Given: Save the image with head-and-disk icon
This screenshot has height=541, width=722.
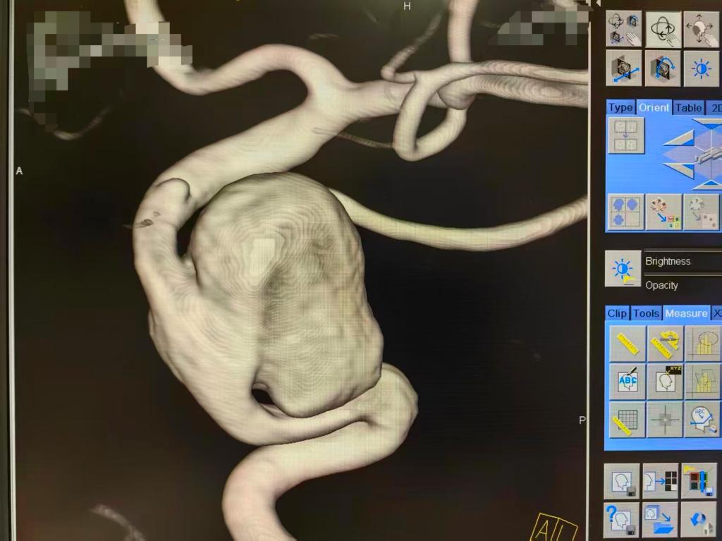Looking at the screenshot, I should tap(622, 482).
